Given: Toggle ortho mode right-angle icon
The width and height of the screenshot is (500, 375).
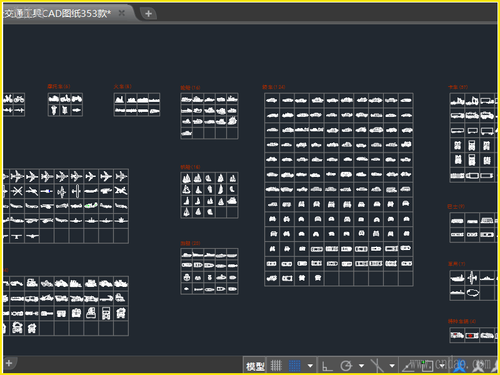Looking at the screenshot, I should (x=327, y=366).
